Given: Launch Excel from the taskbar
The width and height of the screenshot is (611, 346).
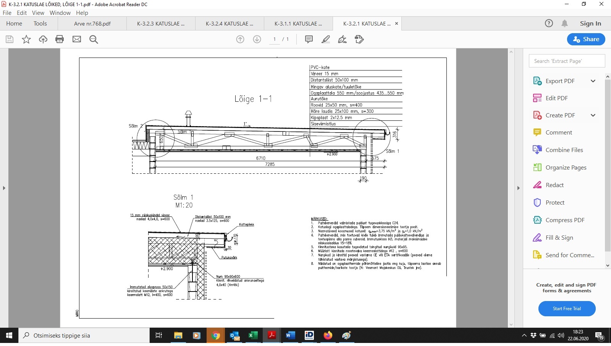Looking at the screenshot, I should [x=252, y=335].
